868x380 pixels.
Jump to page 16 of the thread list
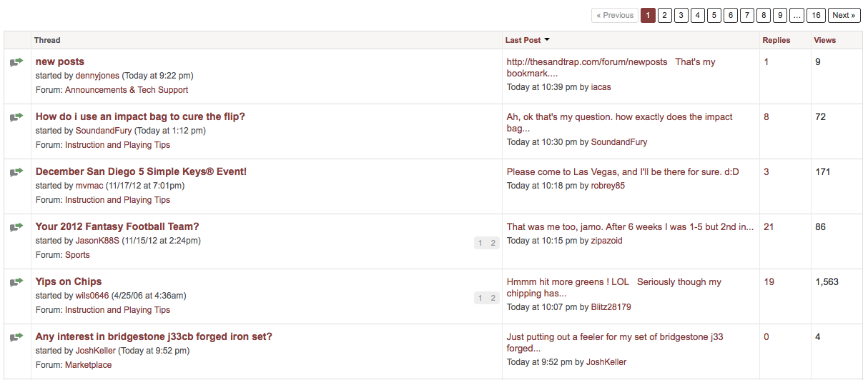pos(817,15)
